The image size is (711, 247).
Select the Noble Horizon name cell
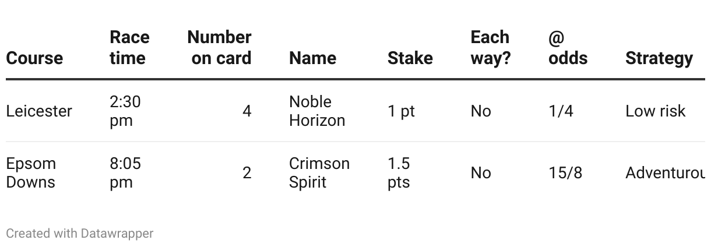coord(317,111)
